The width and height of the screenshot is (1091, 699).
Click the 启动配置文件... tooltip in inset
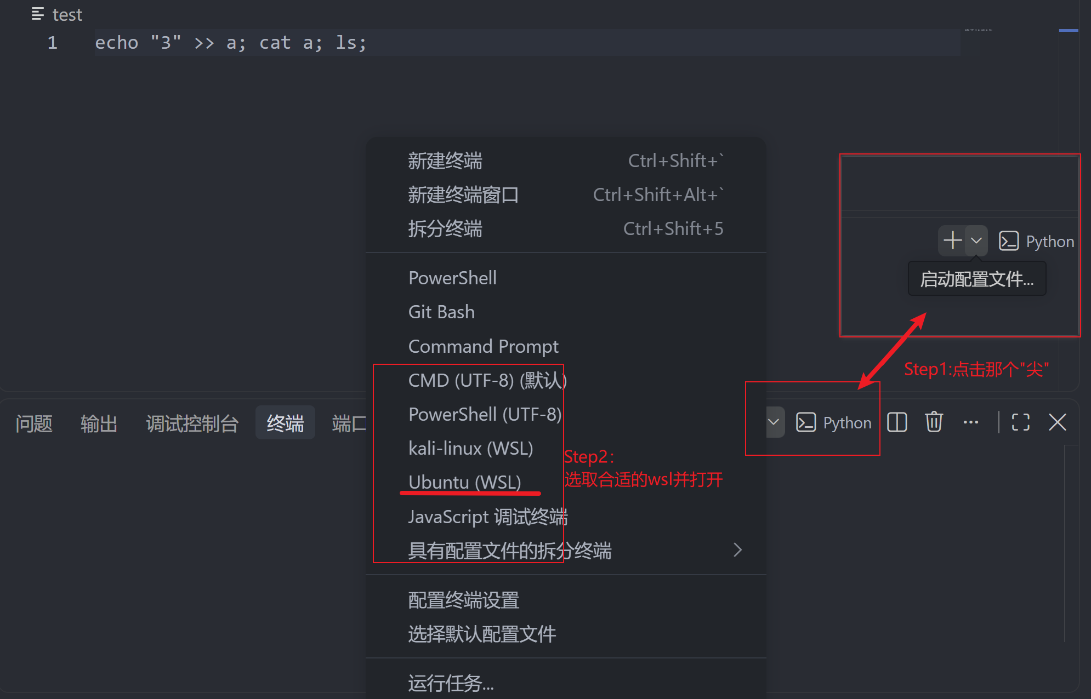pyautogui.click(x=977, y=279)
